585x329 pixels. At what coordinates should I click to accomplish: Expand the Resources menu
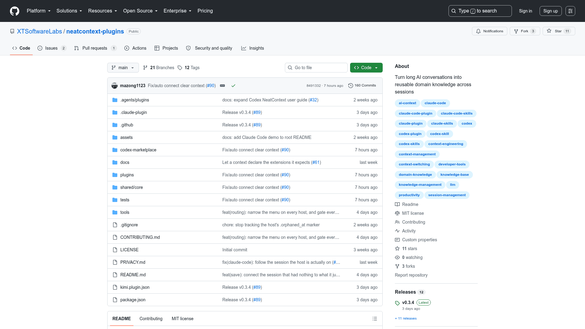[103, 11]
